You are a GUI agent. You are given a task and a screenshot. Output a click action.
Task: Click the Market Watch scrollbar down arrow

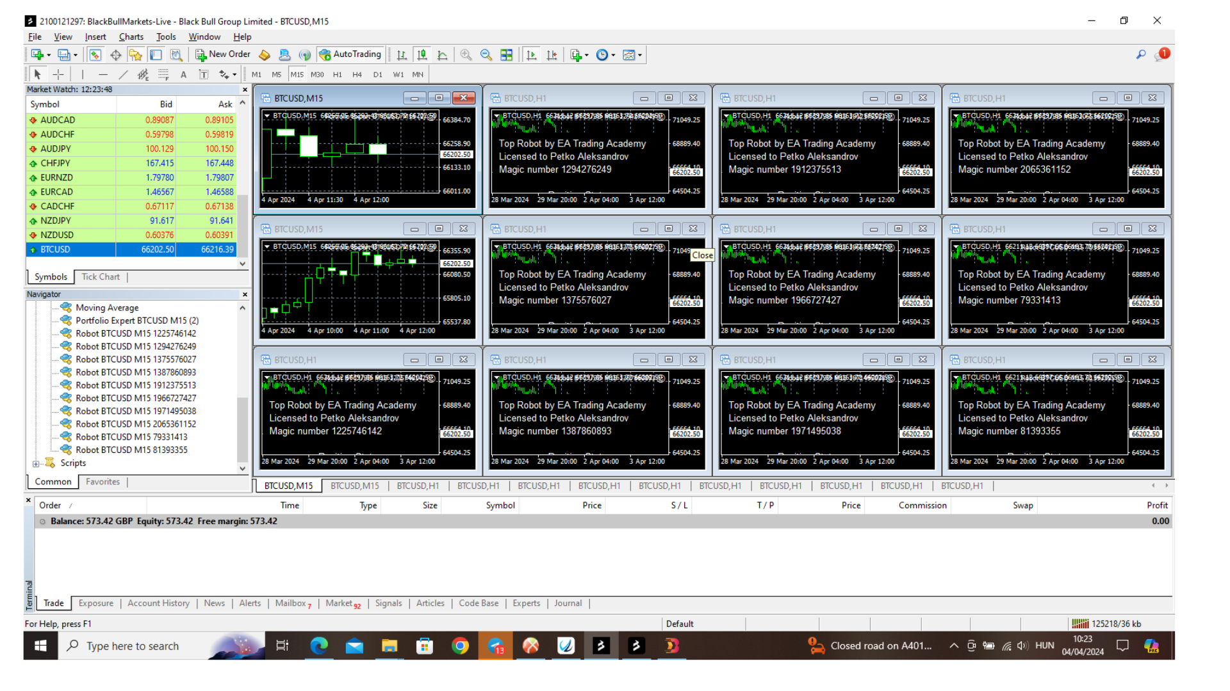coord(242,264)
